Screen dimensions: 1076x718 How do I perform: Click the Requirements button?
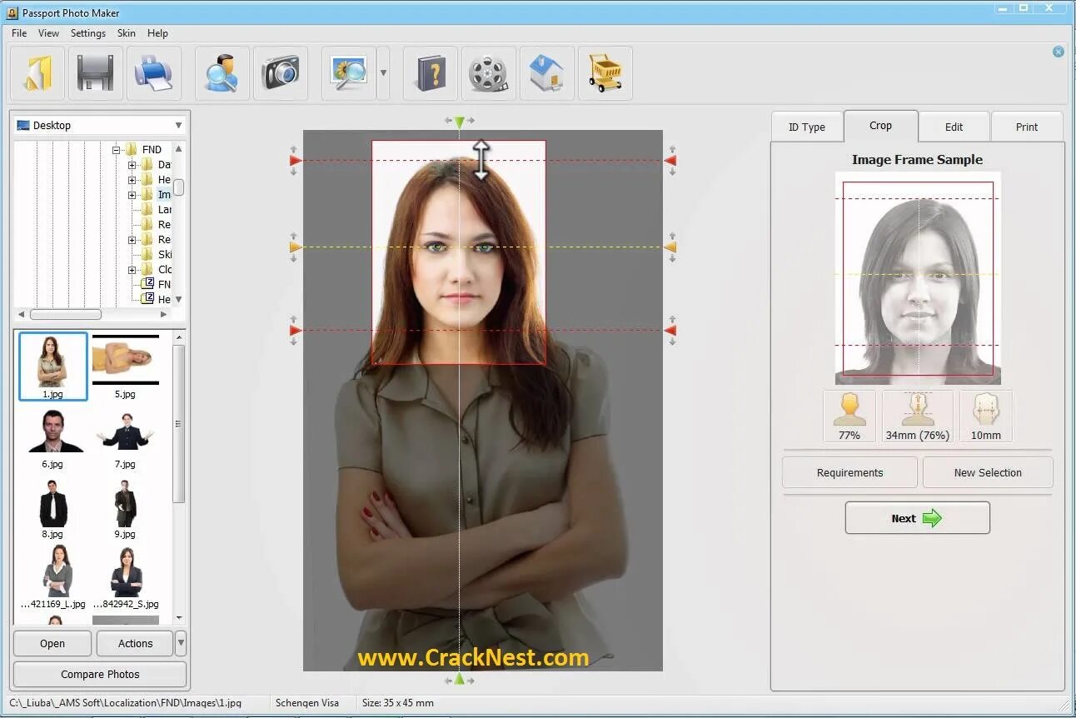(849, 472)
